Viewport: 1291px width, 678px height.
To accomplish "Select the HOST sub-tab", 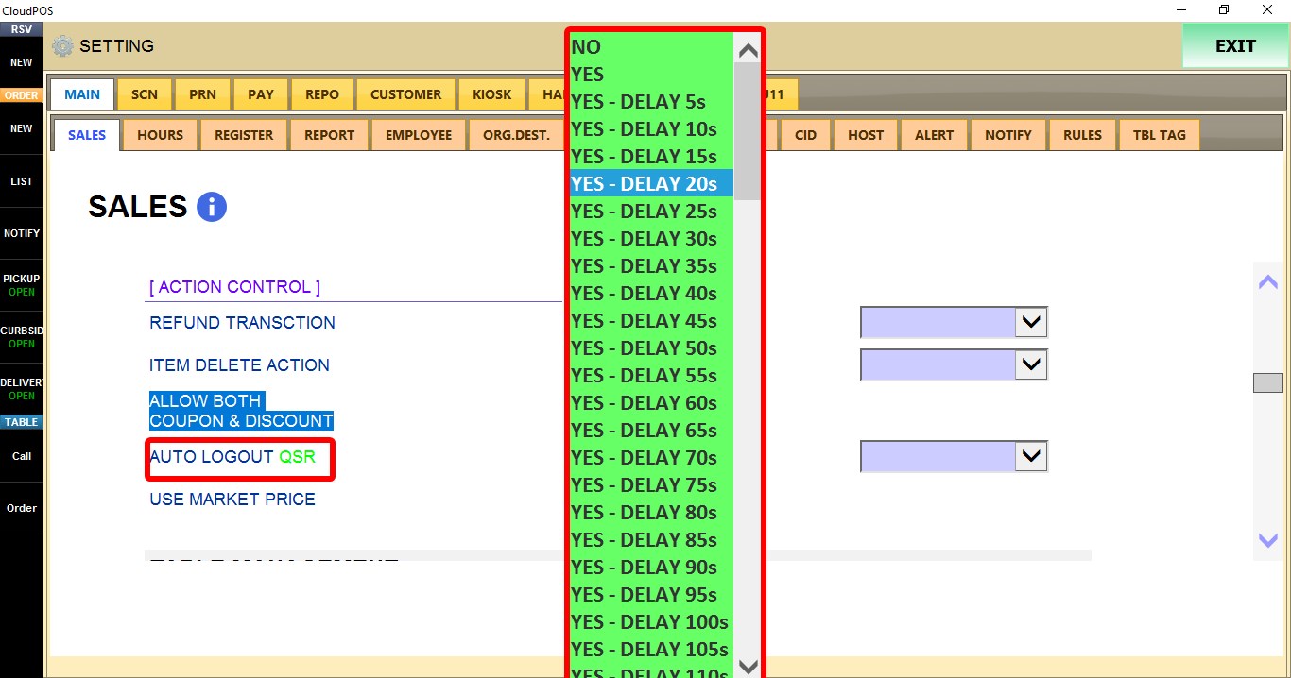I will 866,135.
